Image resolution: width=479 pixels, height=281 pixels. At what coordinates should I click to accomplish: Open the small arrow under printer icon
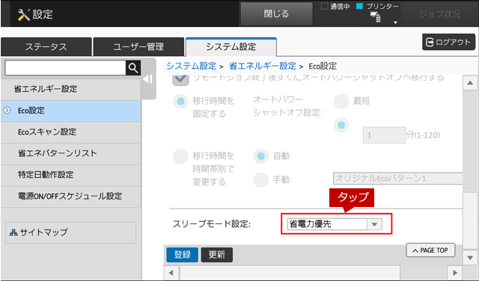pos(395,23)
